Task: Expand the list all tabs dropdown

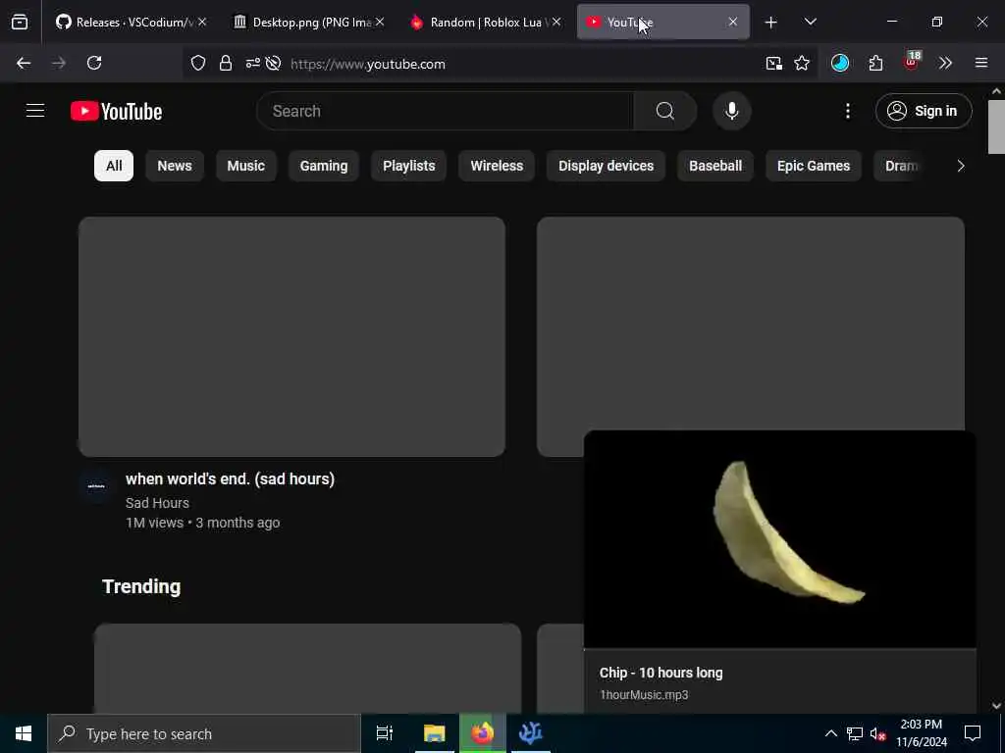Action: click(x=810, y=23)
